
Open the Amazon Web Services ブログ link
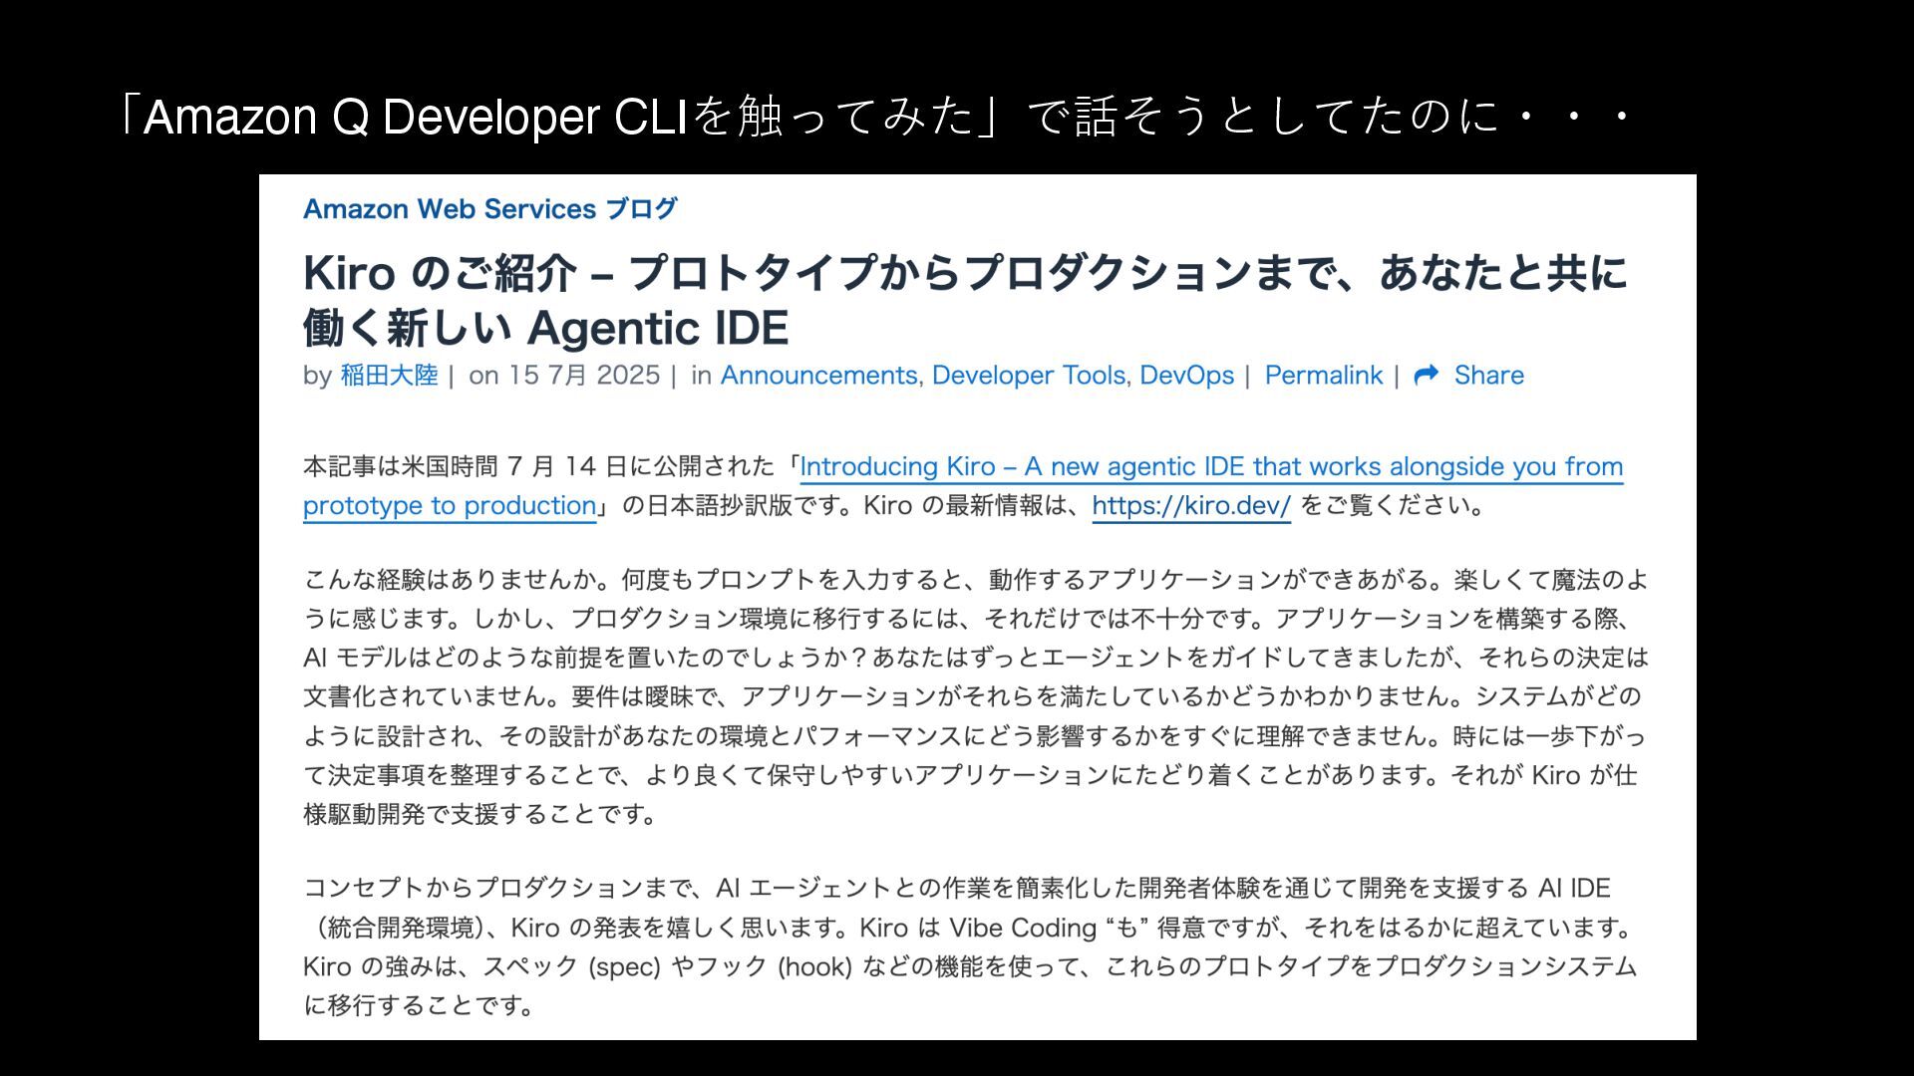coord(490,209)
